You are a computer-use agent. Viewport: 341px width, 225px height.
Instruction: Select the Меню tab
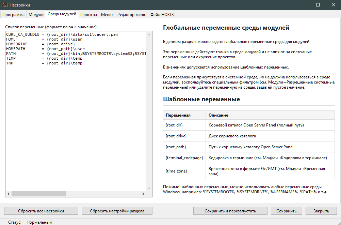point(107,15)
